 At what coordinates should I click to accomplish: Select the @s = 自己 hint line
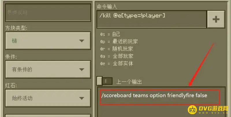110,34
